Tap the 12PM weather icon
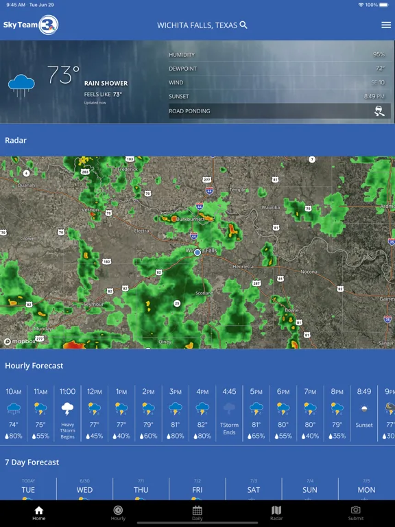Image resolution: width=395 pixels, height=527 pixels. [x=95, y=409]
